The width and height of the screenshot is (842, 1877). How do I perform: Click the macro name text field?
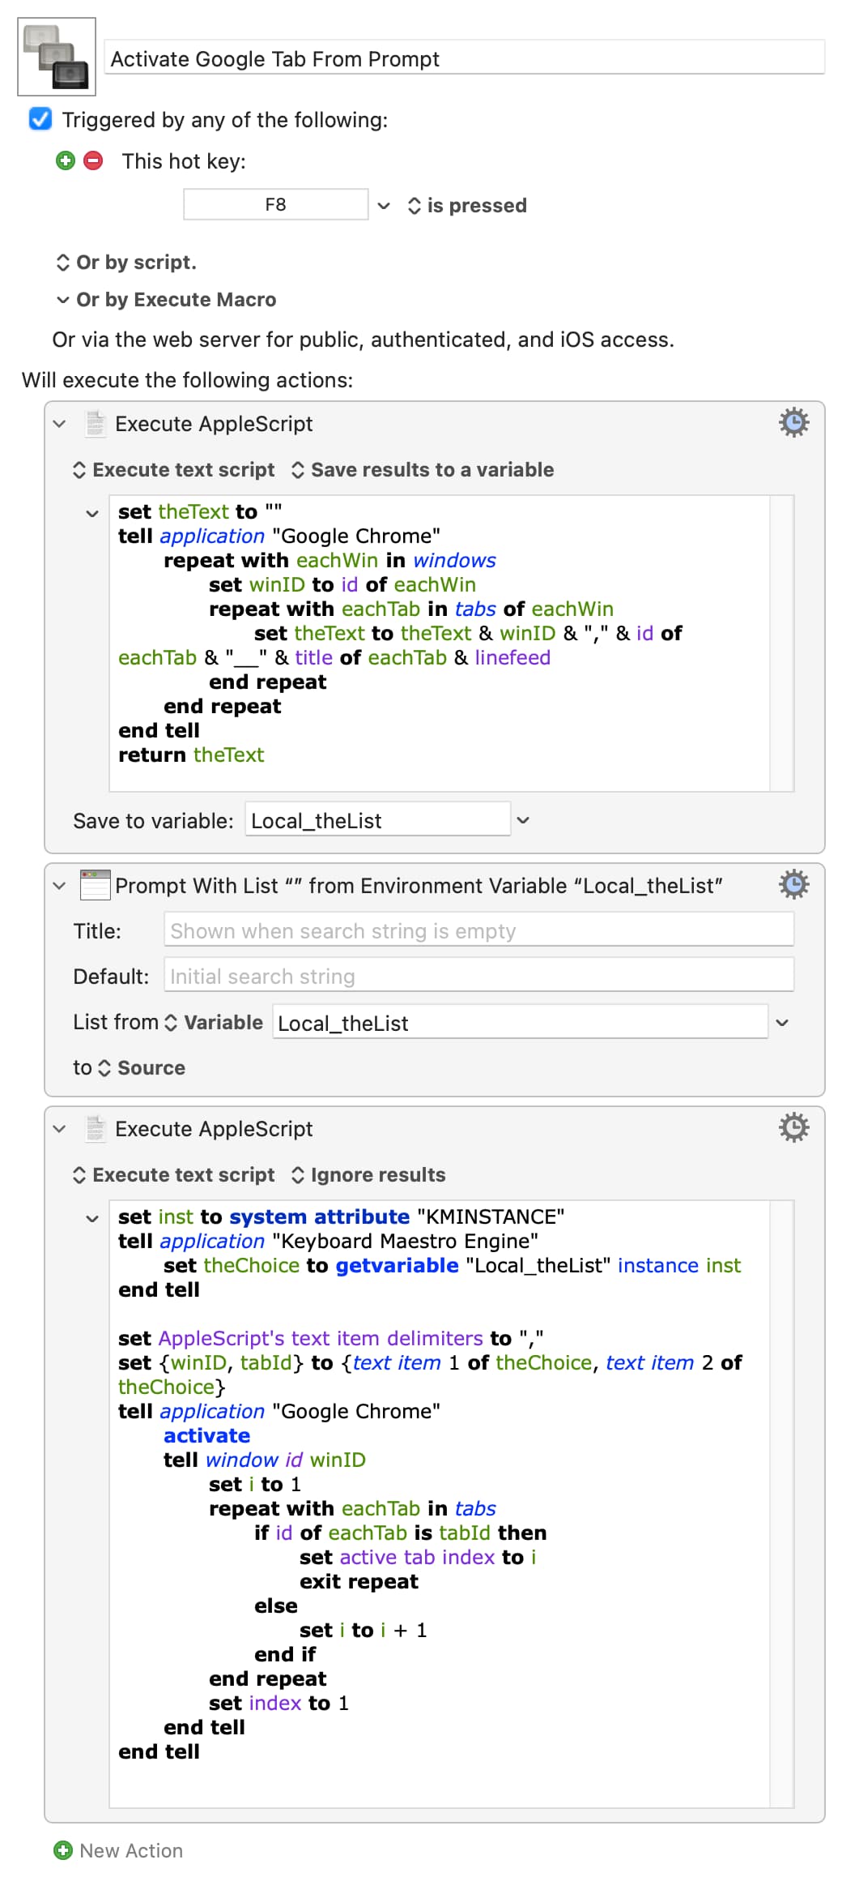tap(464, 59)
